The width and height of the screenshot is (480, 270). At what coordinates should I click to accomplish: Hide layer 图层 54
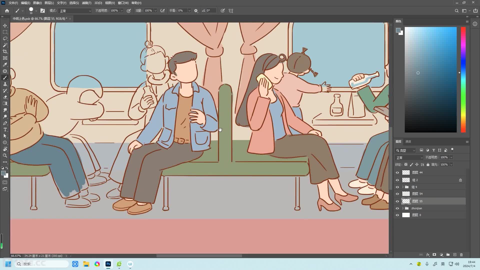397,194
